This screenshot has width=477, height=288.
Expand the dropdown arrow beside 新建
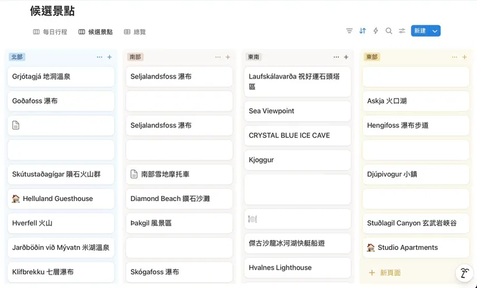[435, 31]
